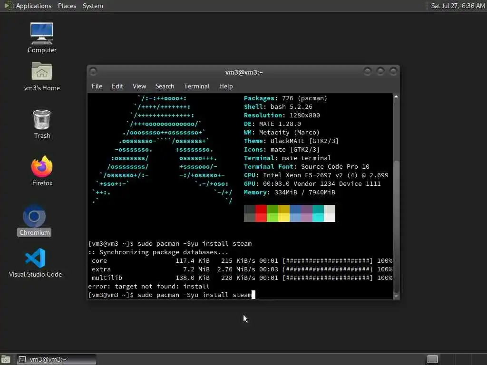The width and height of the screenshot is (487, 365).
Task: Open the Applications menu in top panel
Action: click(x=34, y=6)
